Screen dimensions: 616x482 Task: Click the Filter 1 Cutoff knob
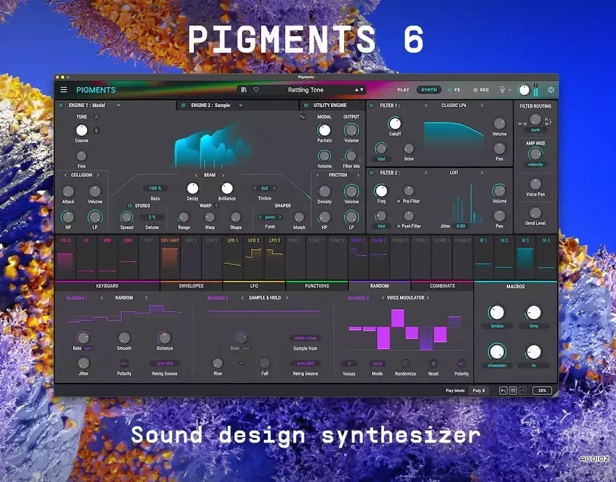point(394,123)
